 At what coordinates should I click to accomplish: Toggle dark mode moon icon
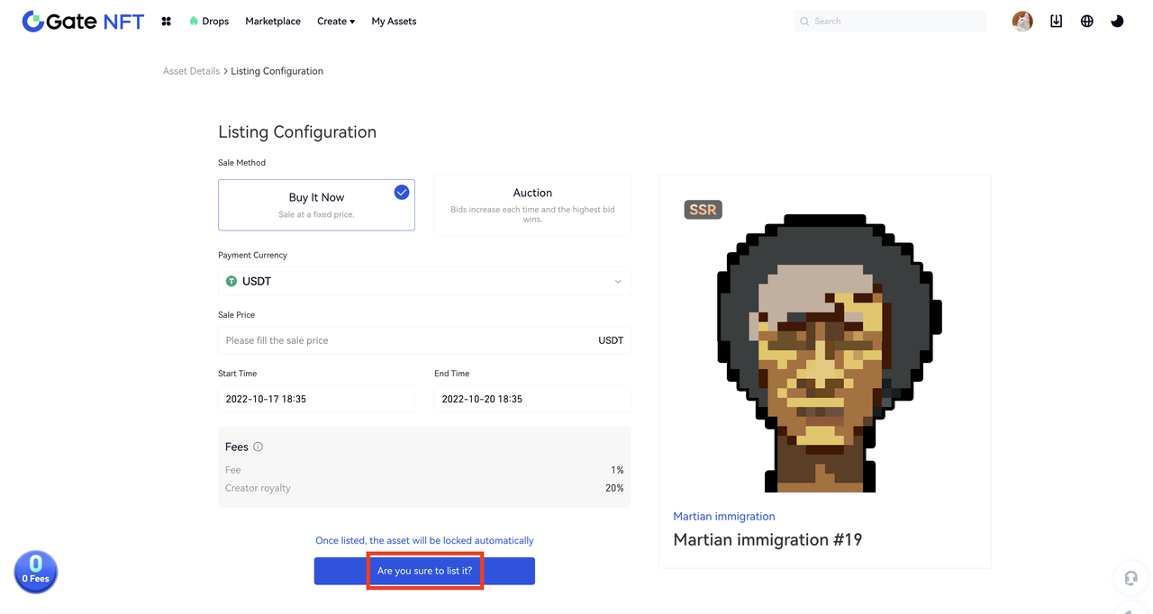(x=1117, y=22)
